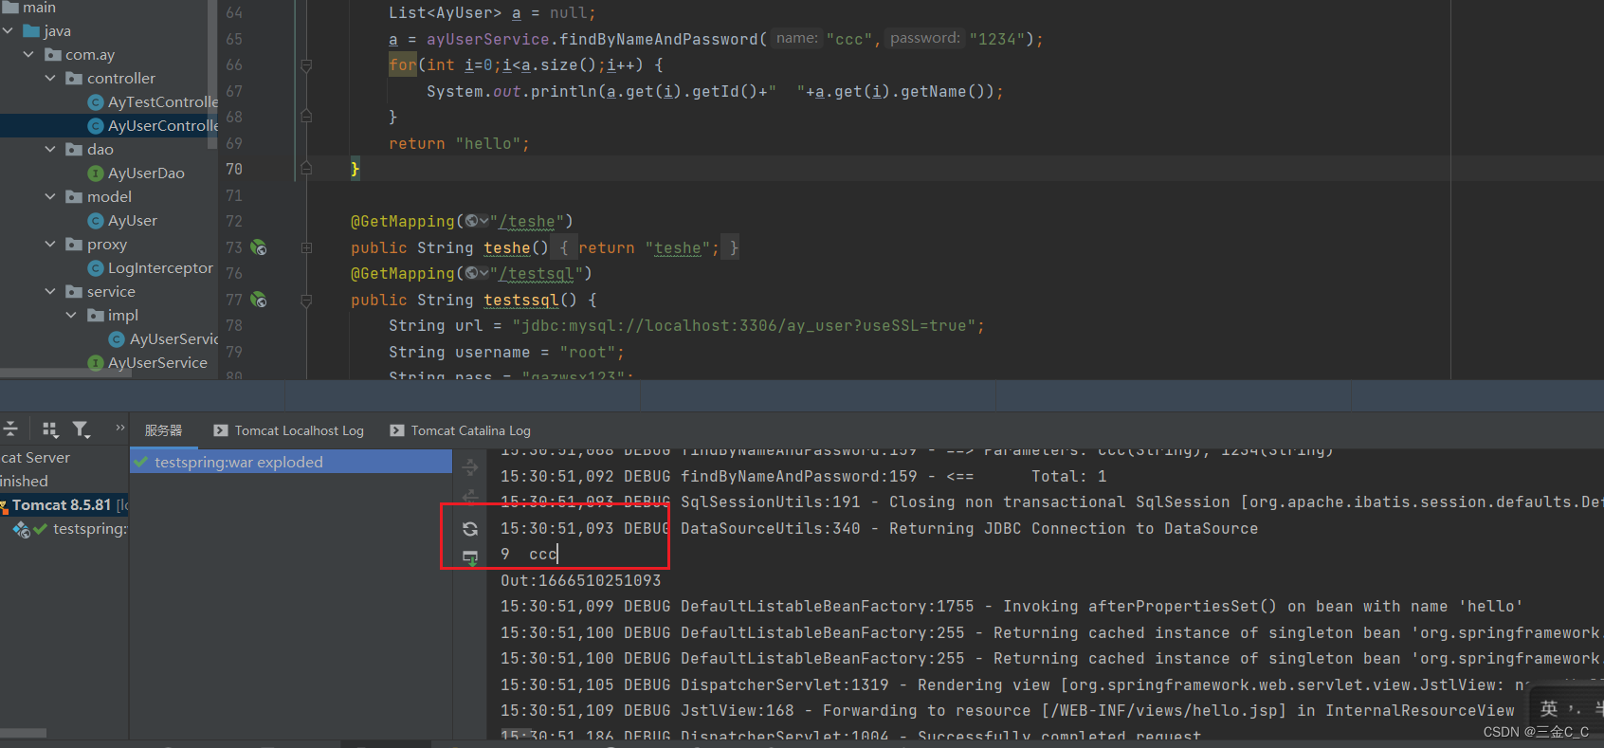Click the web endpoint gutter icon on line 77
The width and height of the screenshot is (1604, 748).
(x=259, y=300)
